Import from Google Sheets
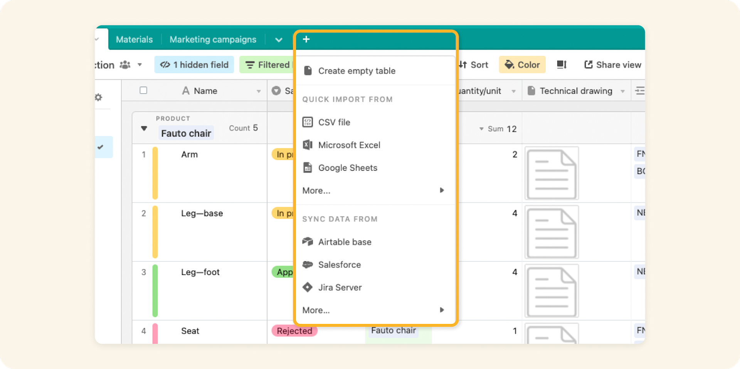The image size is (740, 369). (347, 168)
